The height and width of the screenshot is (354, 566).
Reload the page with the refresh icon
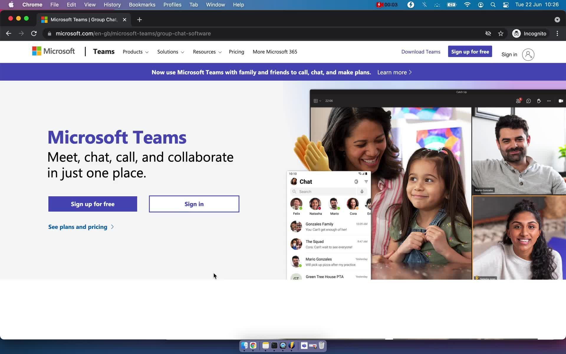tap(34, 34)
